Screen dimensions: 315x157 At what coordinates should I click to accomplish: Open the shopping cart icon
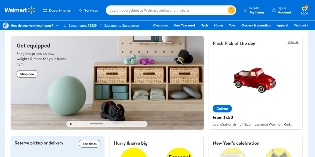coord(304,9)
